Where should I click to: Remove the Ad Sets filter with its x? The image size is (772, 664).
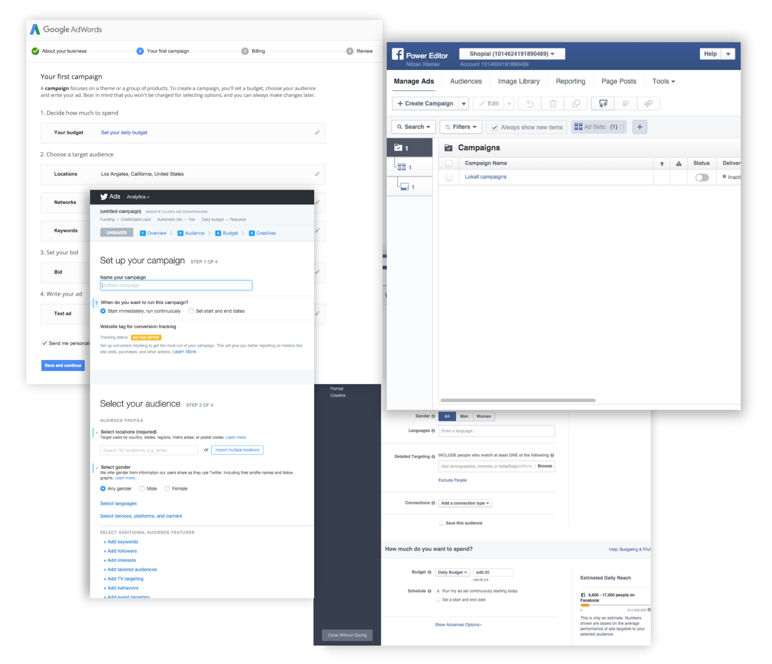[x=622, y=127]
